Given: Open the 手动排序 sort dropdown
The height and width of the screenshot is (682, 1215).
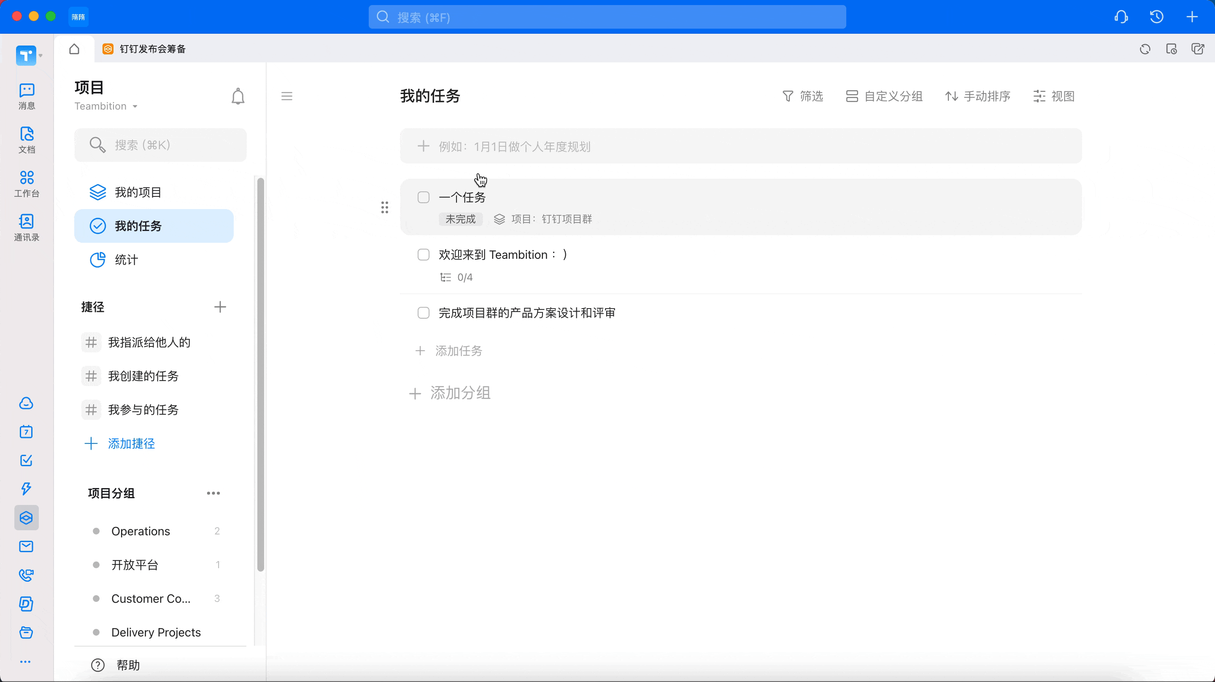Looking at the screenshot, I should click(977, 96).
